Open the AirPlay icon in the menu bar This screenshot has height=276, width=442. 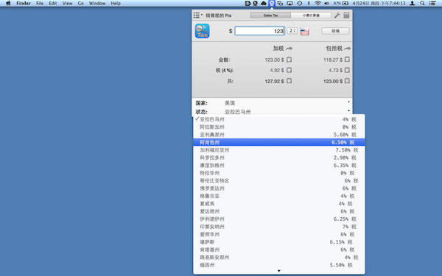[x=290, y=4]
